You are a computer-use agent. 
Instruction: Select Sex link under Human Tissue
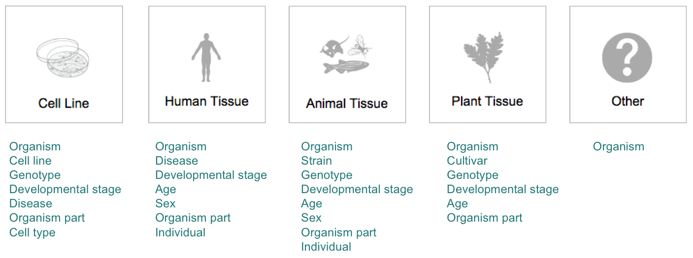[165, 203]
